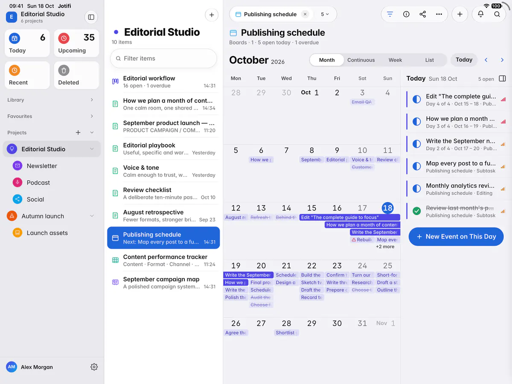Open the Recent items card

(x=27, y=75)
